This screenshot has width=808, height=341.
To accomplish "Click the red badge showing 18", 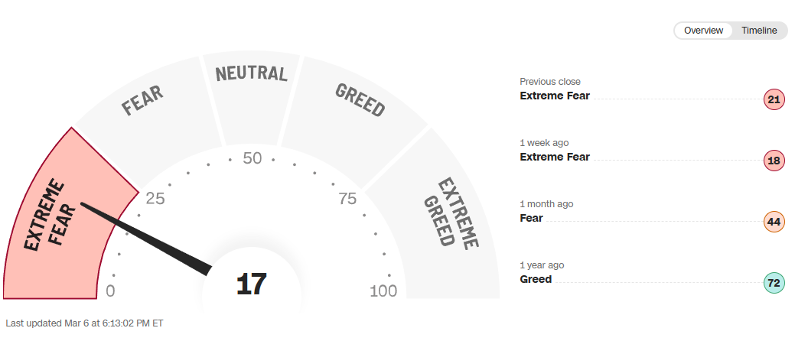I will (774, 161).
